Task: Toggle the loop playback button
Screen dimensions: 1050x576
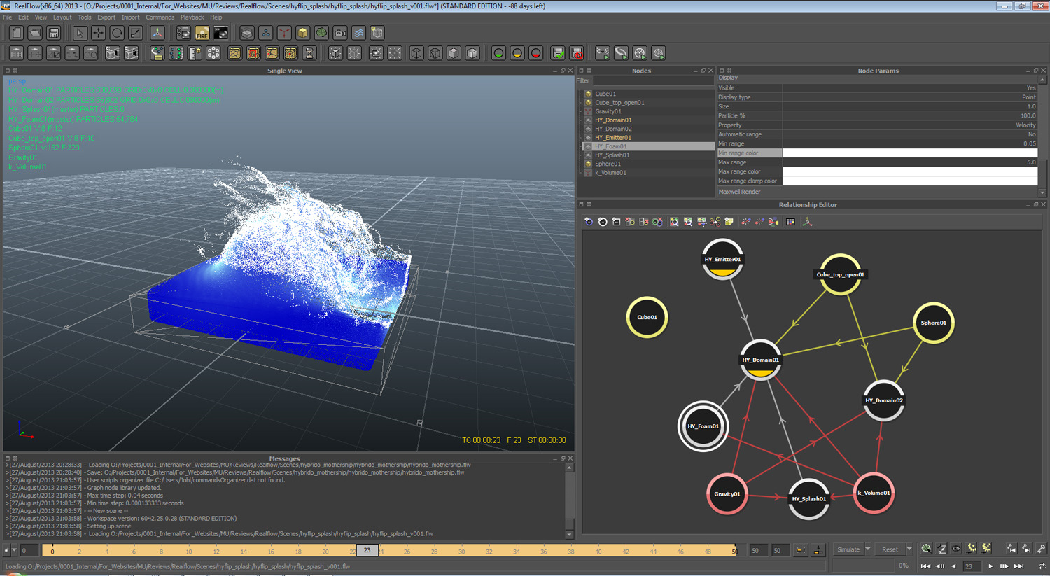Action: click(x=1042, y=566)
